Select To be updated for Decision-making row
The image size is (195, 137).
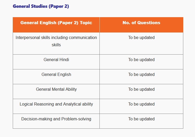point(141,119)
